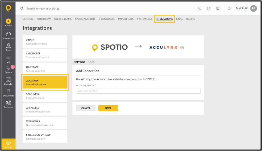Open the API ACCESS card

[x=45, y=110]
